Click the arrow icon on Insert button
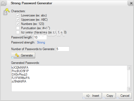The height and width of the screenshot is (101, 134). point(88,96)
